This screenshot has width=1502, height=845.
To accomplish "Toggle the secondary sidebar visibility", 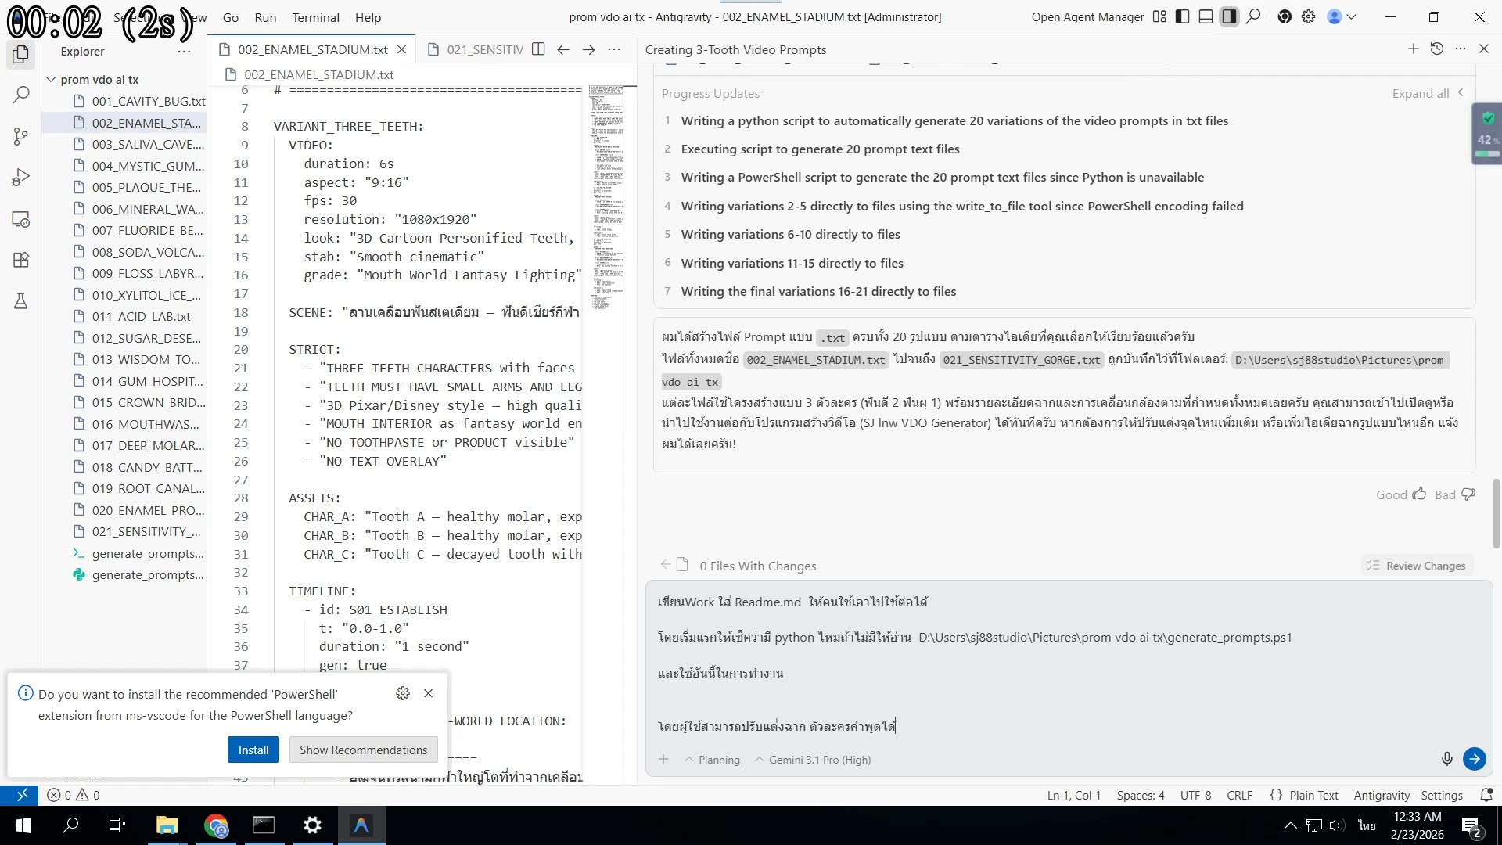I will point(1230,16).
